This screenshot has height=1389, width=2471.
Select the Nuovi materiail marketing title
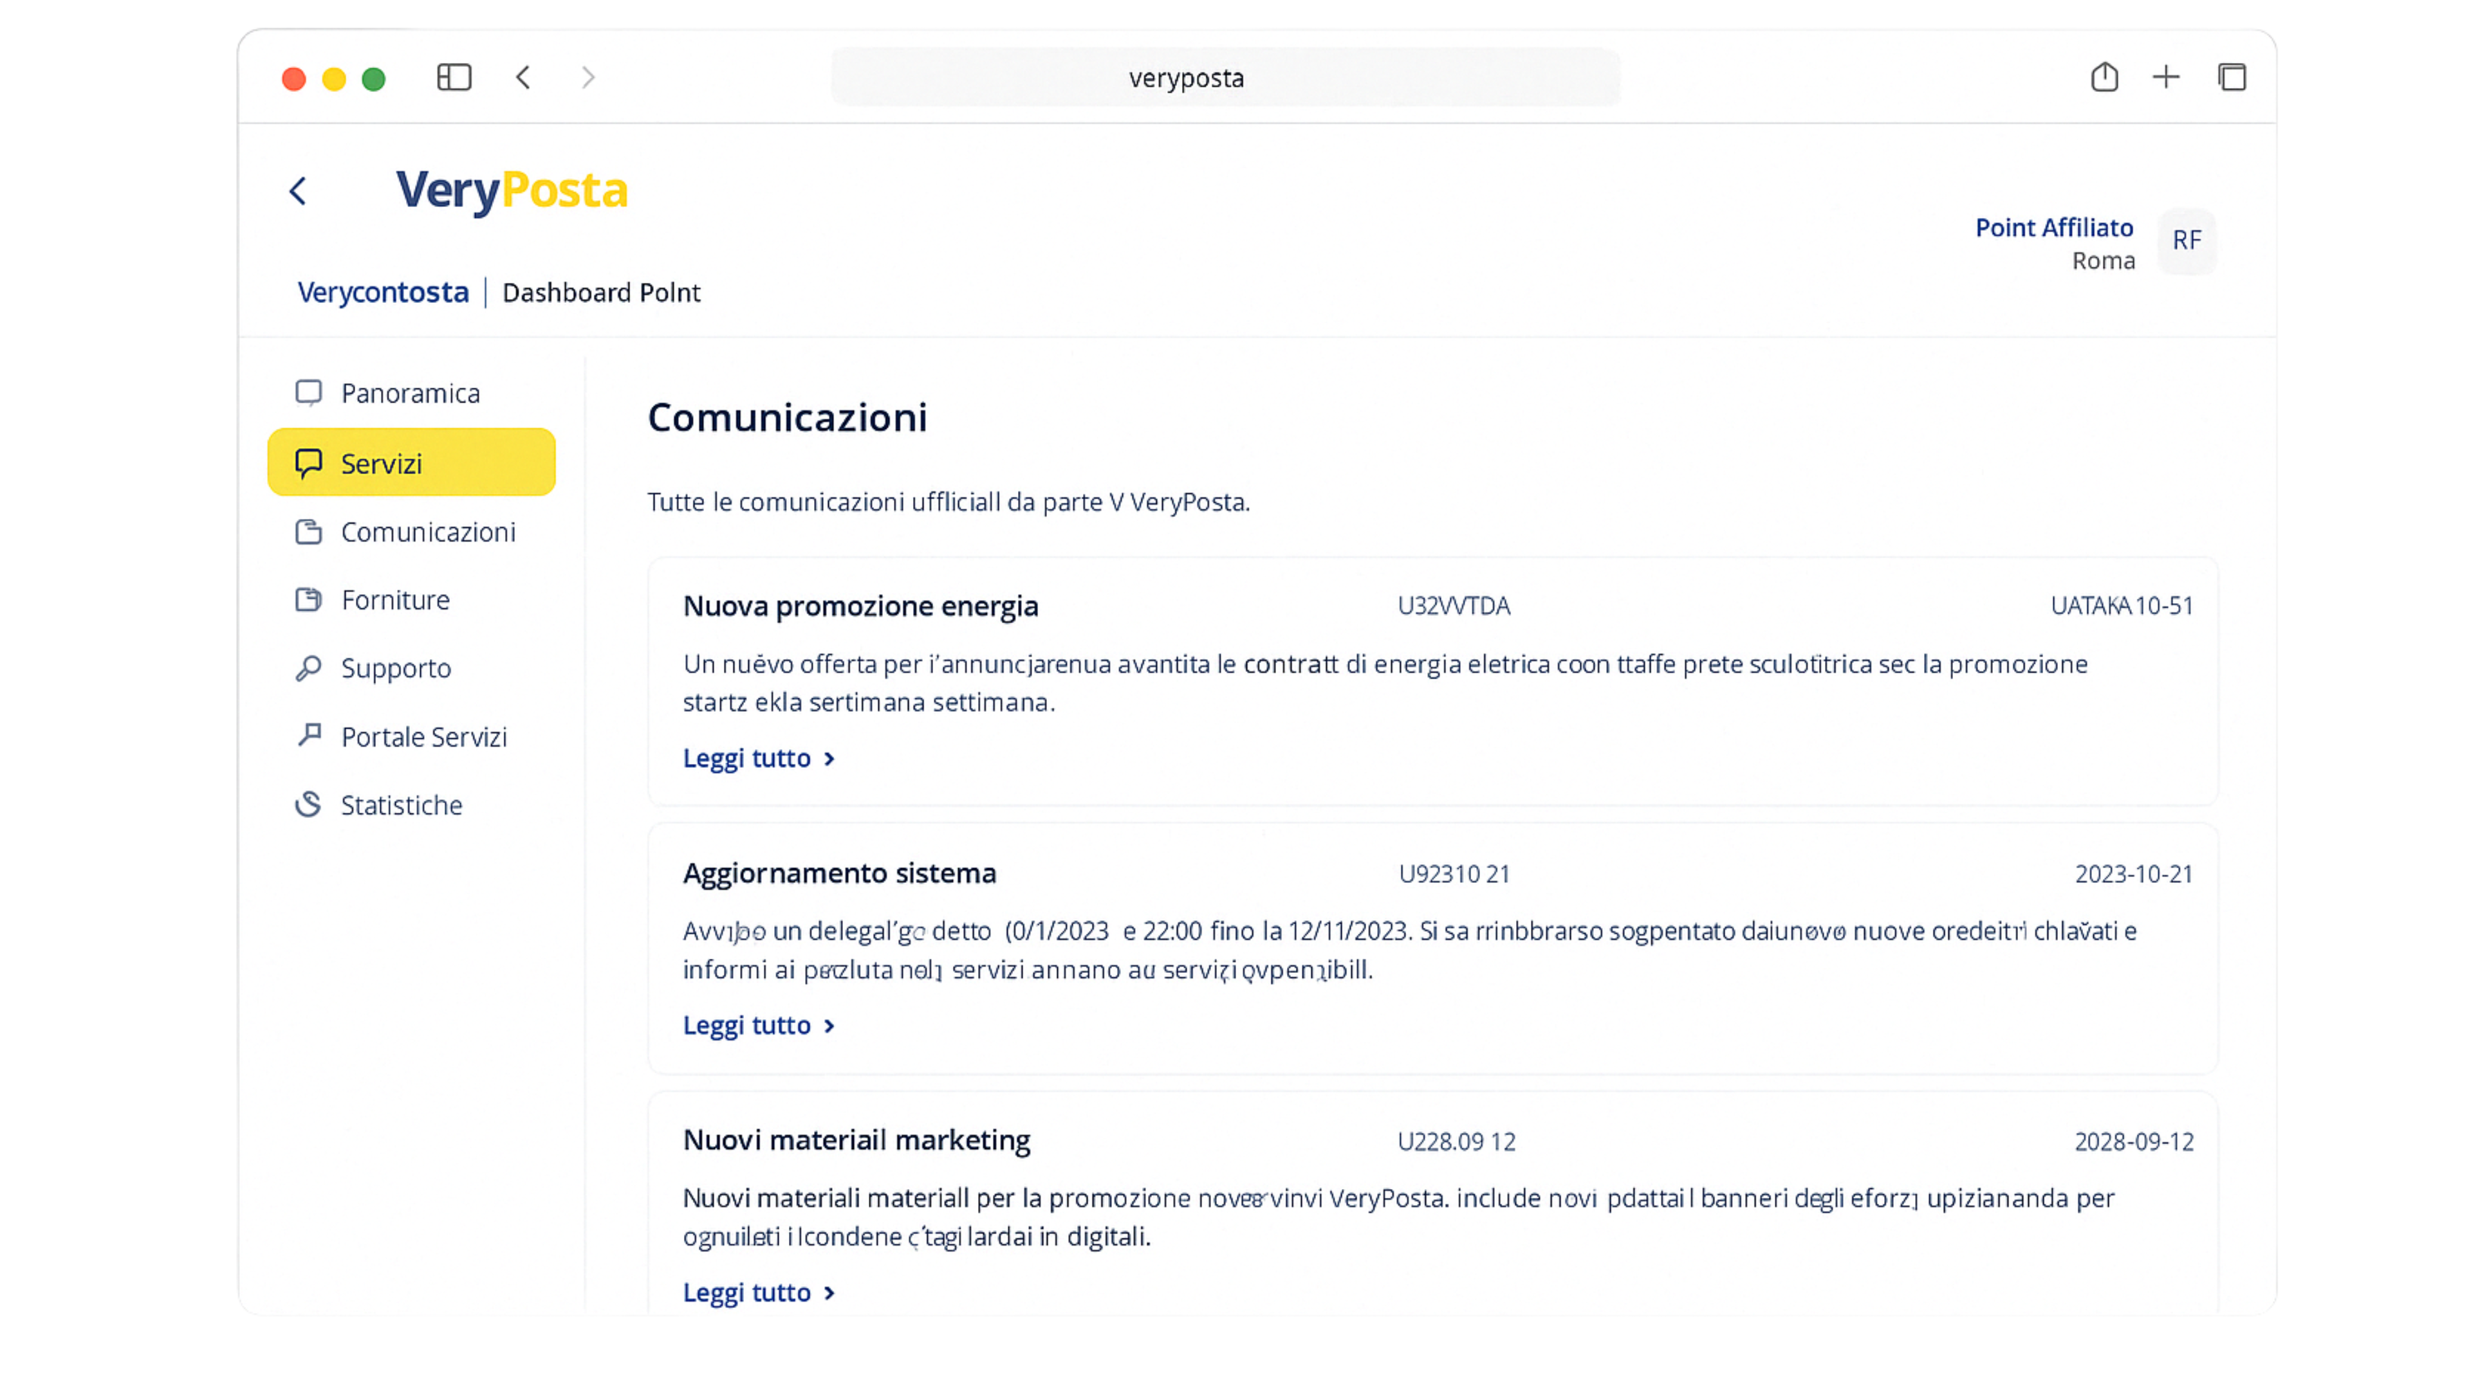tap(856, 1139)
